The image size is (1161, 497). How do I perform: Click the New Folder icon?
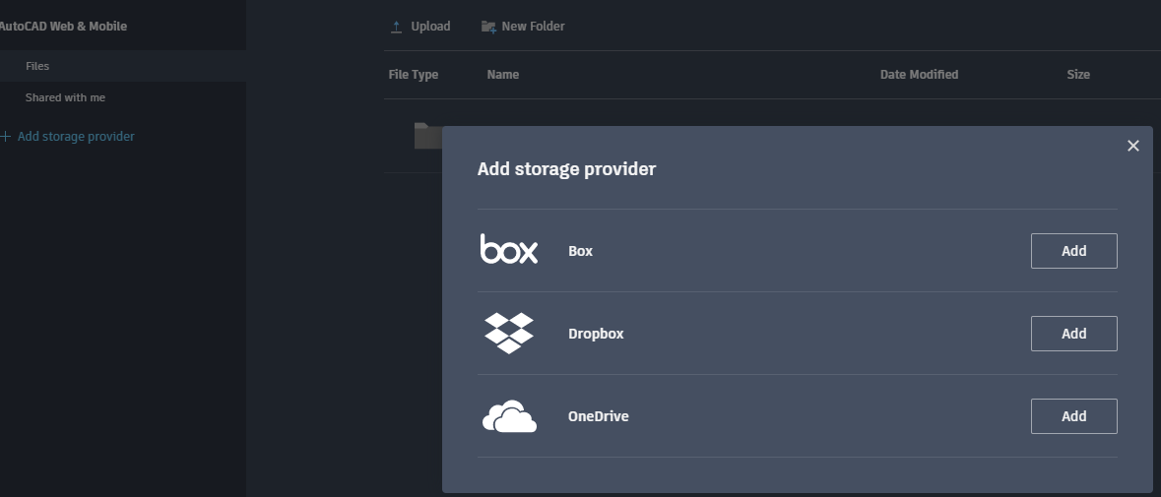coord(488,27)
